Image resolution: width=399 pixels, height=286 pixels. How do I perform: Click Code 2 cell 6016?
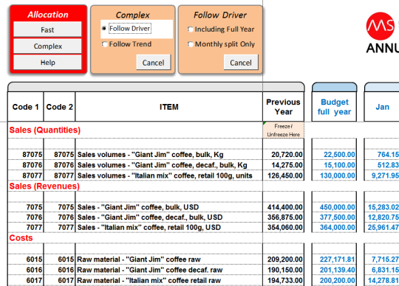(x=59, y=270)
